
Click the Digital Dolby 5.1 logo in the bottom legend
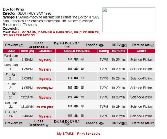pos(67,125)
